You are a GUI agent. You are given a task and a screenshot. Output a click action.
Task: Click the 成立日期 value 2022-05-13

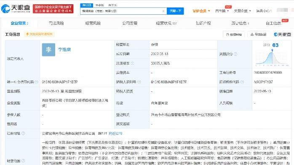(x=160, y=54)
